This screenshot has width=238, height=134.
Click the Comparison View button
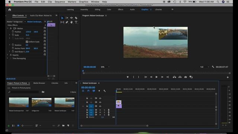[191, 77]
